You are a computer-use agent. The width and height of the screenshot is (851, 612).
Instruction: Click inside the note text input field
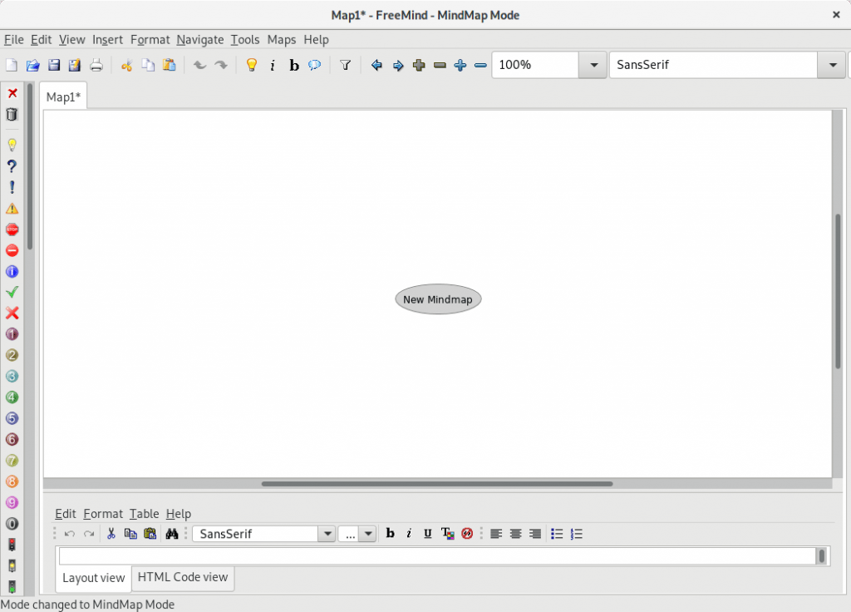pos(436,556)
